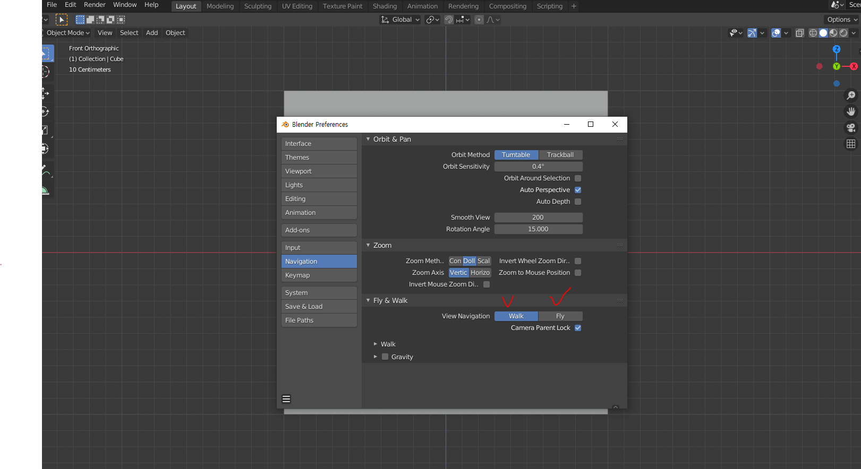Choose the 'extend selection' mode icon
Screen dimensions: 861x469
coord(90,20)
